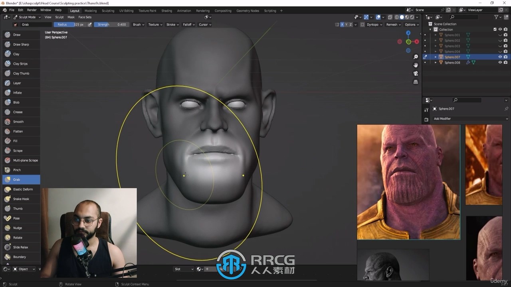Select the Snake Hook brush
Screen dimensions: 511x287
21,199
